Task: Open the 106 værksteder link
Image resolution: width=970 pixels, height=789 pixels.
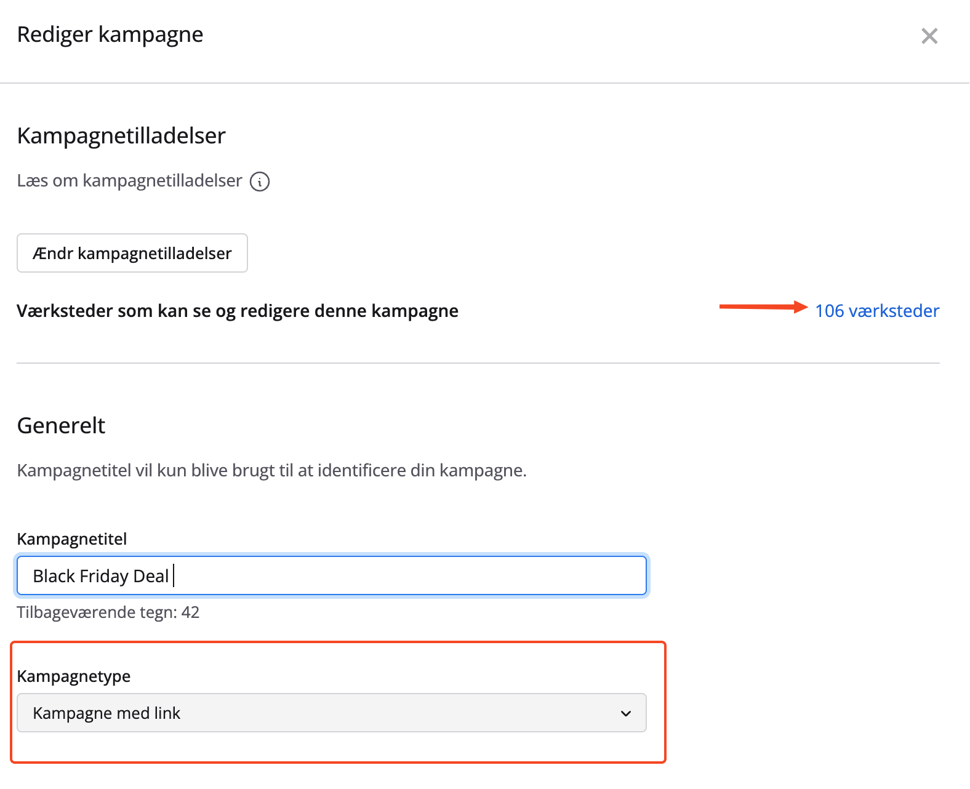Action: tap(877, 311)
